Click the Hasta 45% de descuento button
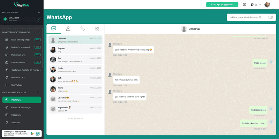This screenshot has width=279, height=139. pyautogui.click(x=222, y=5)
